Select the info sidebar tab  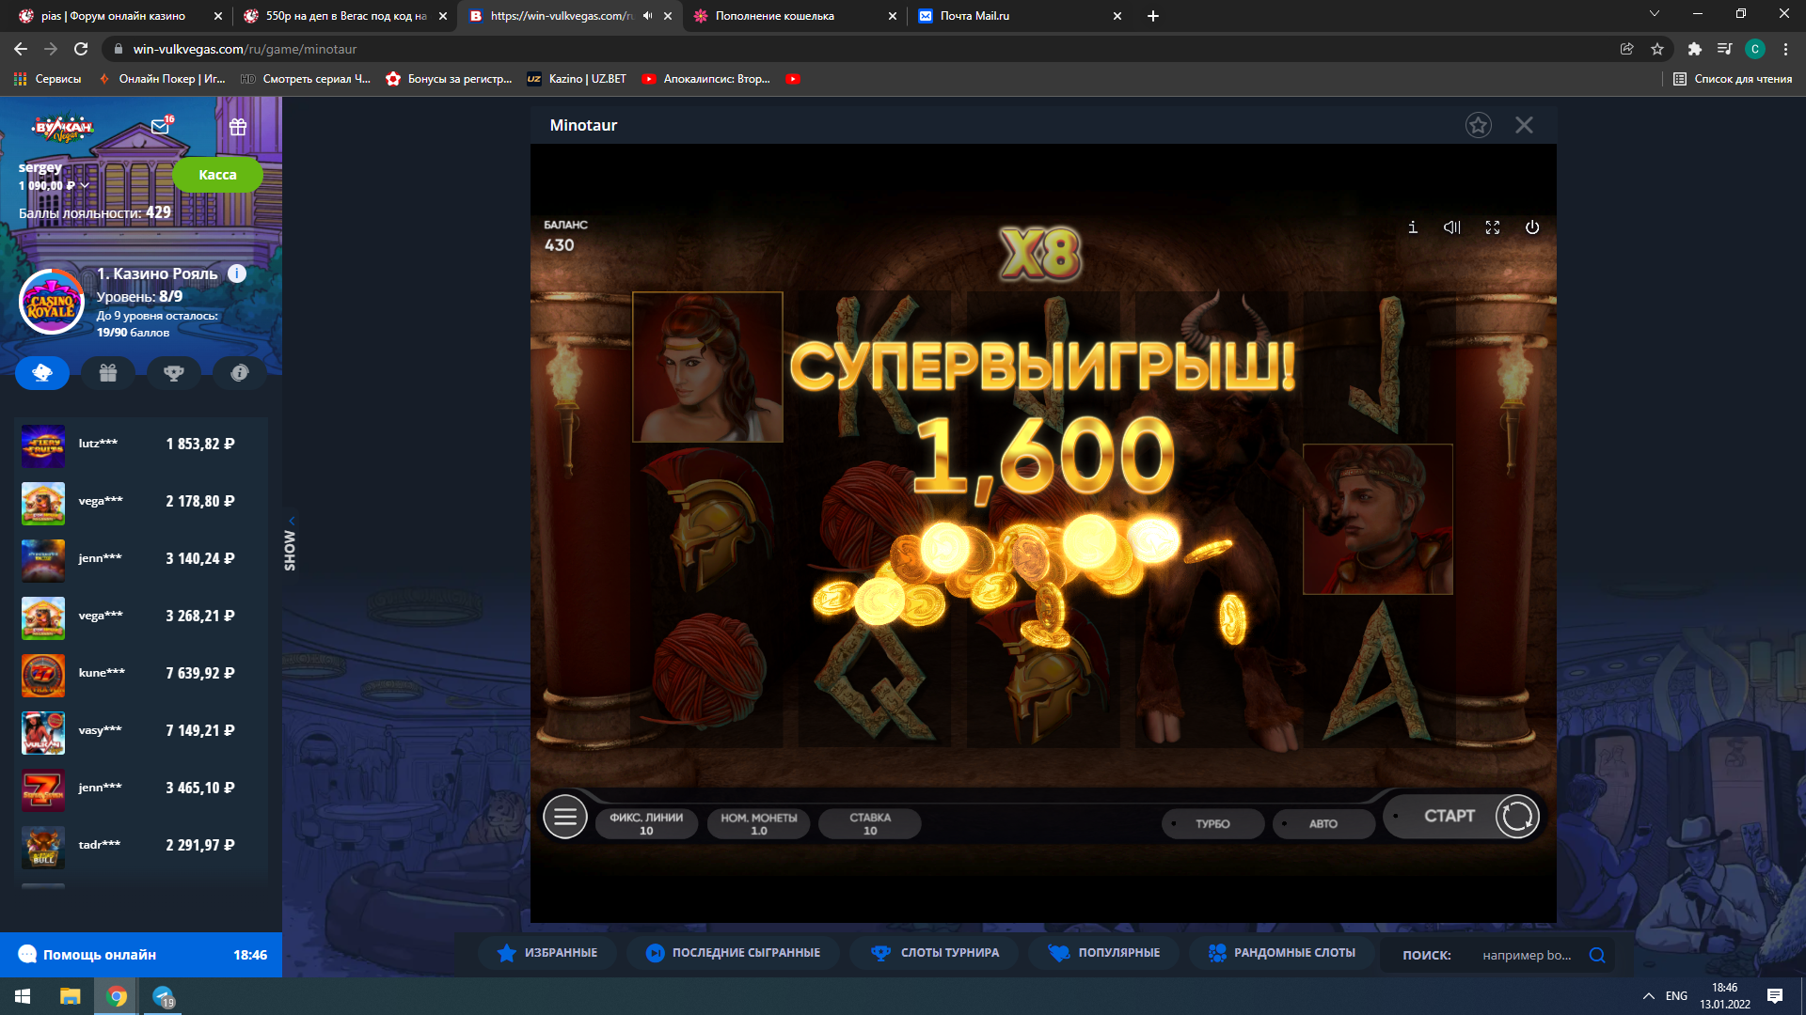(x=240, y=373)
